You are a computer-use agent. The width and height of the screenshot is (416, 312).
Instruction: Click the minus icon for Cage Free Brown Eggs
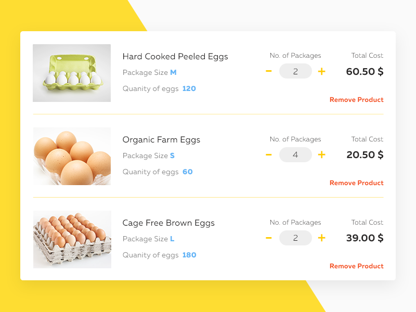click(269, 238)
